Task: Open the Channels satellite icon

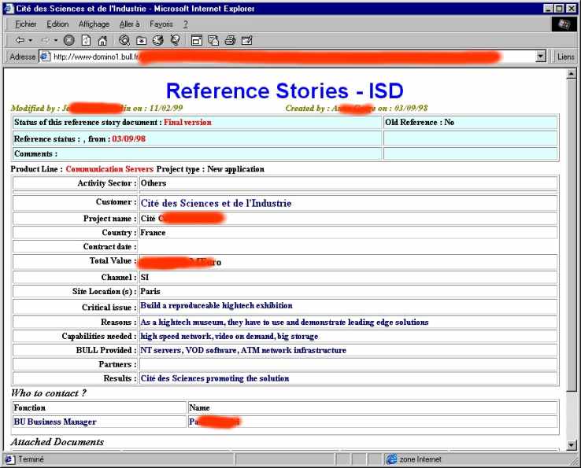Action: (x=175, y=40)
